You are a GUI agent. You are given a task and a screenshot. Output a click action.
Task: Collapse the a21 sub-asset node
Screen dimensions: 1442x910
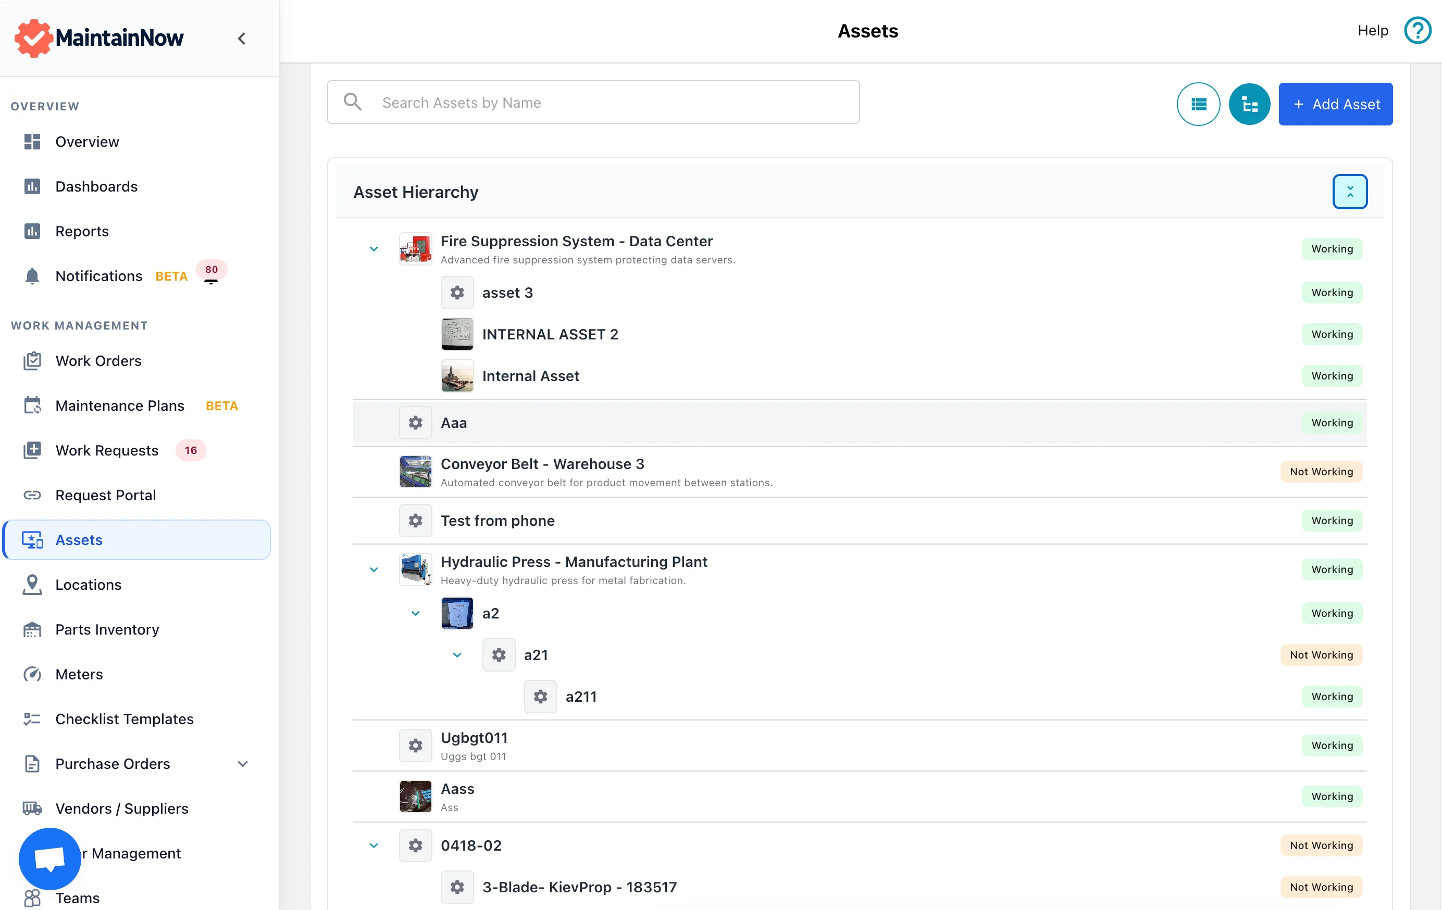[x=457, y=655]
